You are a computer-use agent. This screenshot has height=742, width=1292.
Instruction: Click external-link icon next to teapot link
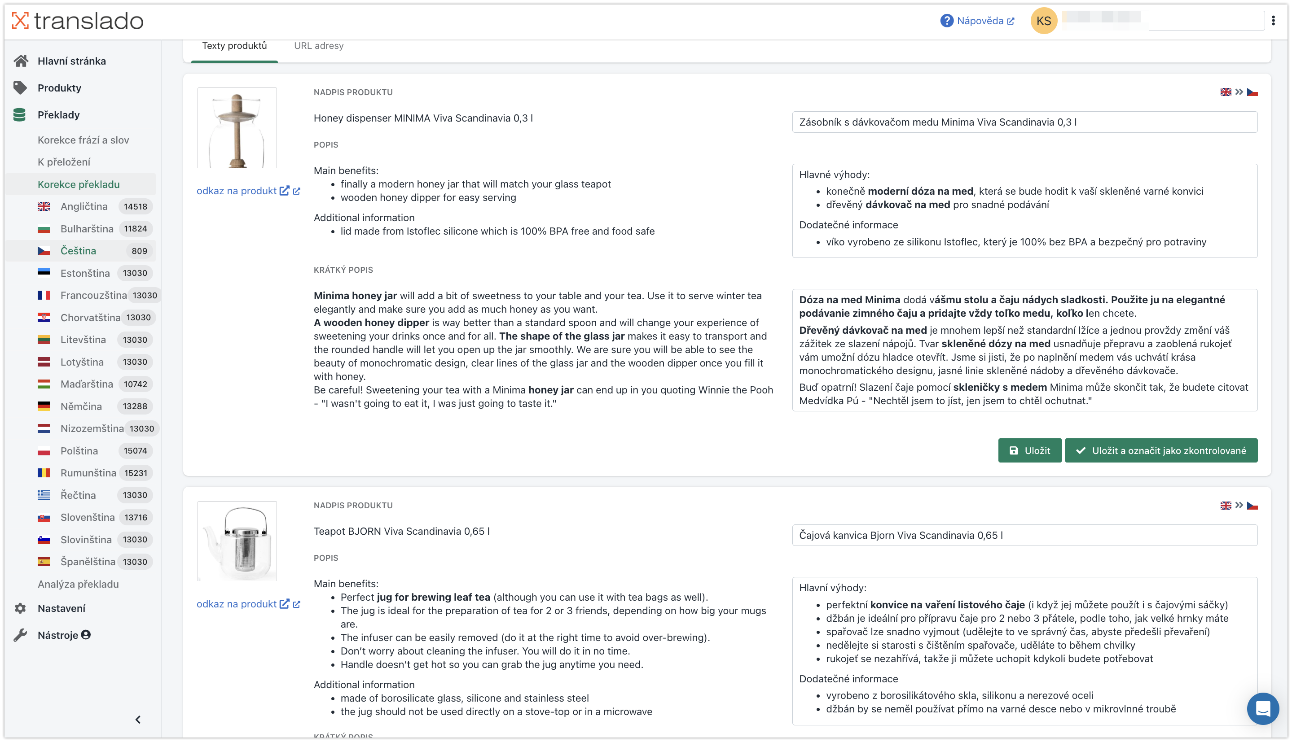point(296,605)
